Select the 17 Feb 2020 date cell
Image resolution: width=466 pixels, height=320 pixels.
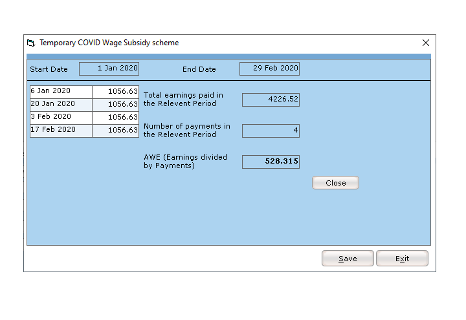point(61,130)
